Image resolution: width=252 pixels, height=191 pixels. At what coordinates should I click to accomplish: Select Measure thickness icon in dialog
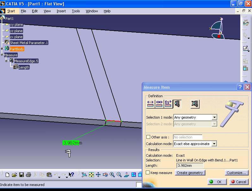(x=195, y=104)
